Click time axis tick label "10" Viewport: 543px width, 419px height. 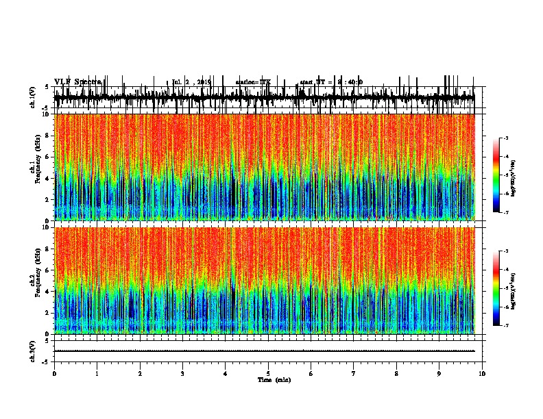point(482,374)
